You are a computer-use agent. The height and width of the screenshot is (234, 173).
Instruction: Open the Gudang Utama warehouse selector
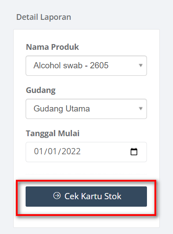pos(86,109)
